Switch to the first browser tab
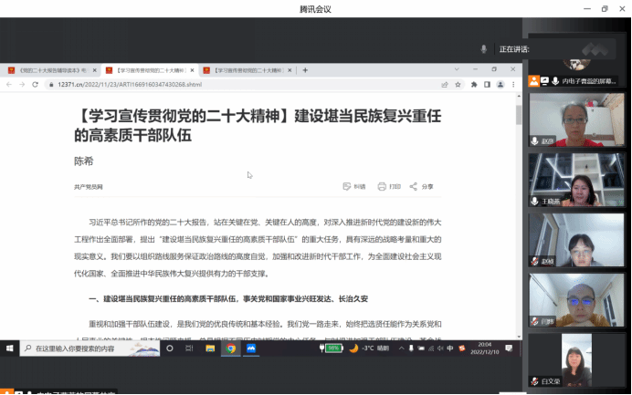The height and width of the screenshot is (395, 632). [50, 69]
